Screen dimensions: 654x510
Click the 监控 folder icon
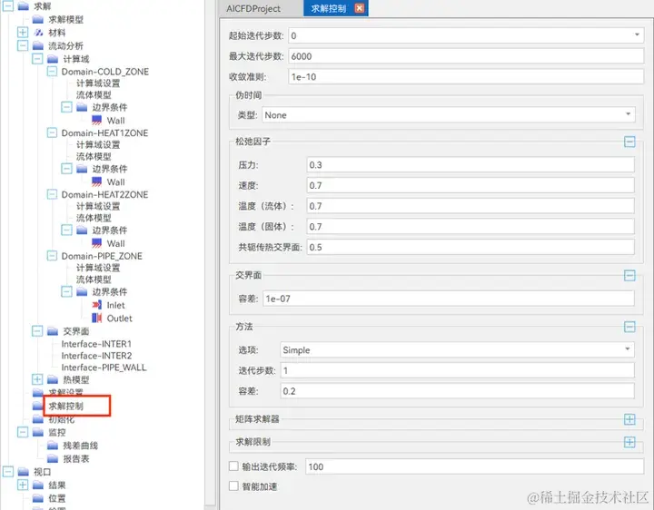click(x=38, y=432)
